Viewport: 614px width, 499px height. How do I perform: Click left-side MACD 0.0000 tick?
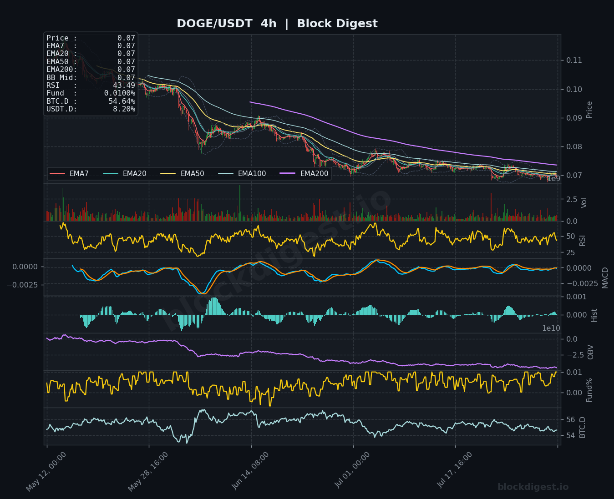click(x=25, y=267)
